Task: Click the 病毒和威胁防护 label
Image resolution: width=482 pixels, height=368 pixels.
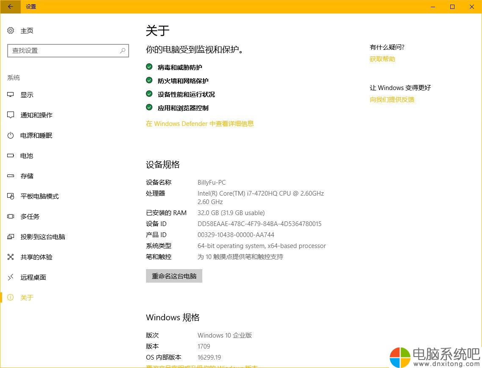Action: [x=180, y=67]
